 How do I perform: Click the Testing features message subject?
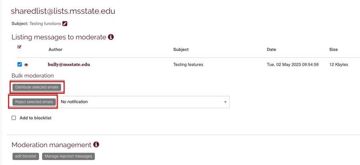188,64
